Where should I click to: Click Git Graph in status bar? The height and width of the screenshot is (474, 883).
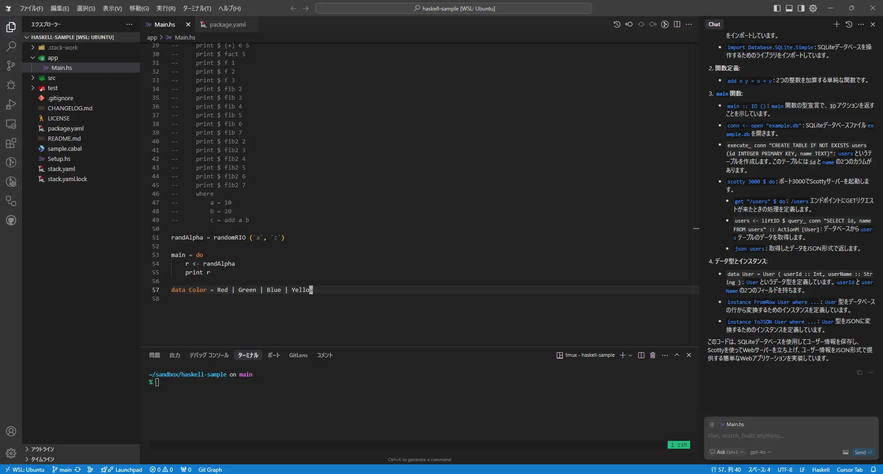[x=210, y=469]
